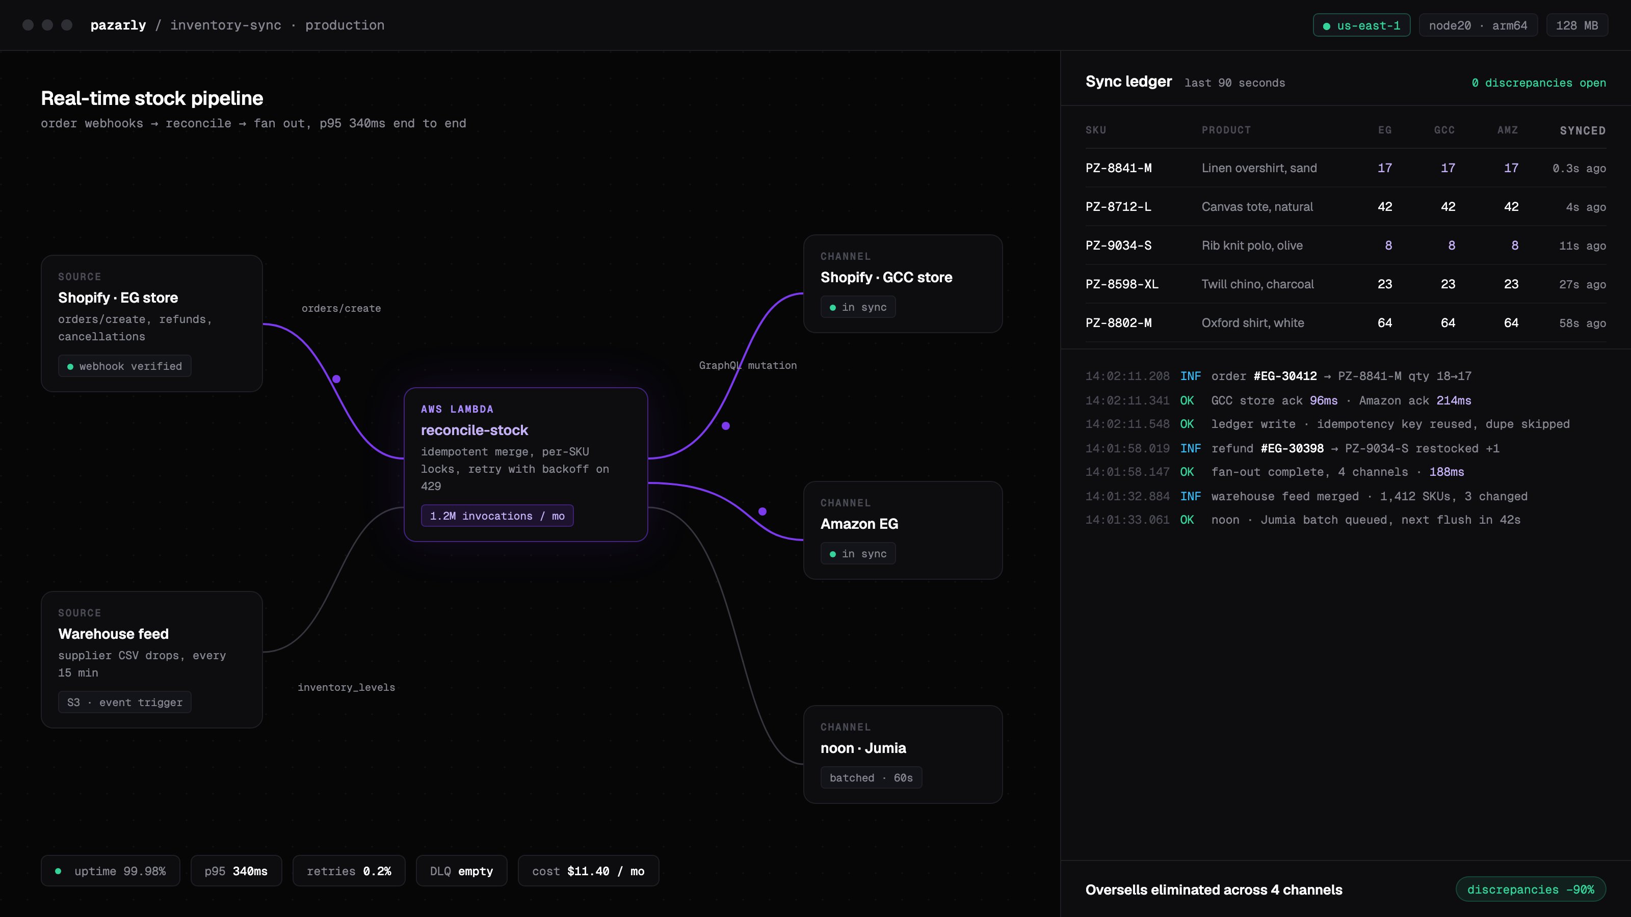Open the Amazon EG channel card
1631x917 pixels.
(x=903, y=530)
